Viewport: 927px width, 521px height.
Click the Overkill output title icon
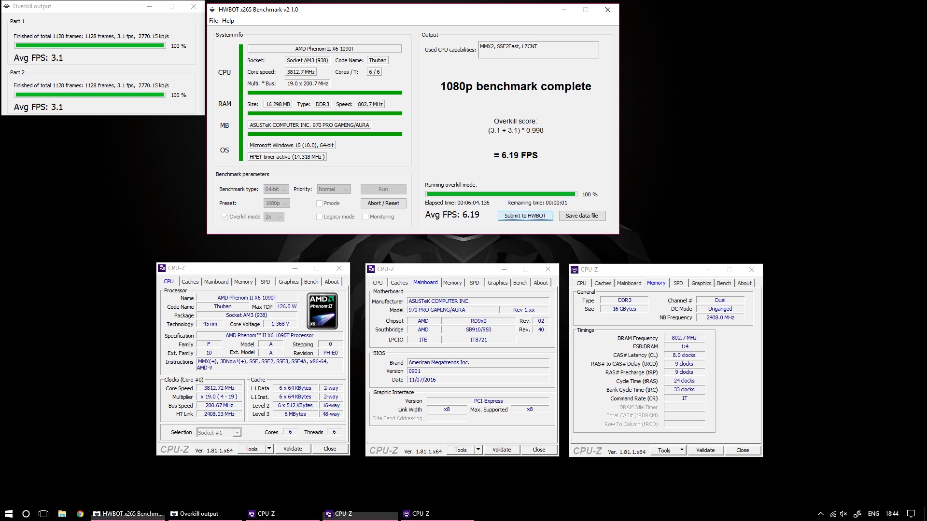click(7, 6)
